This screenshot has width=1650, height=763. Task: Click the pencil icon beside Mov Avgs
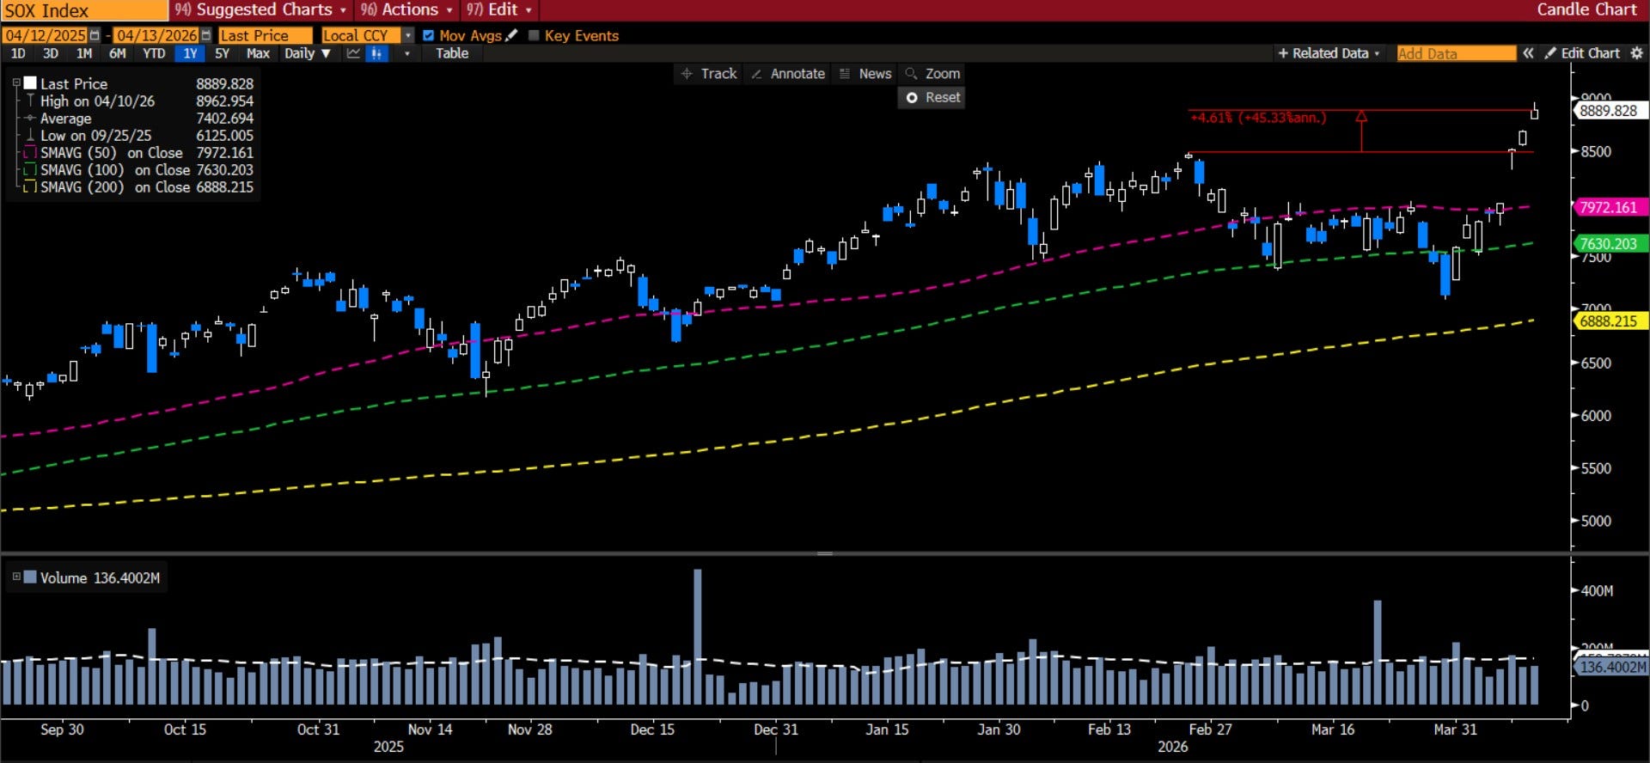[512, 35]
